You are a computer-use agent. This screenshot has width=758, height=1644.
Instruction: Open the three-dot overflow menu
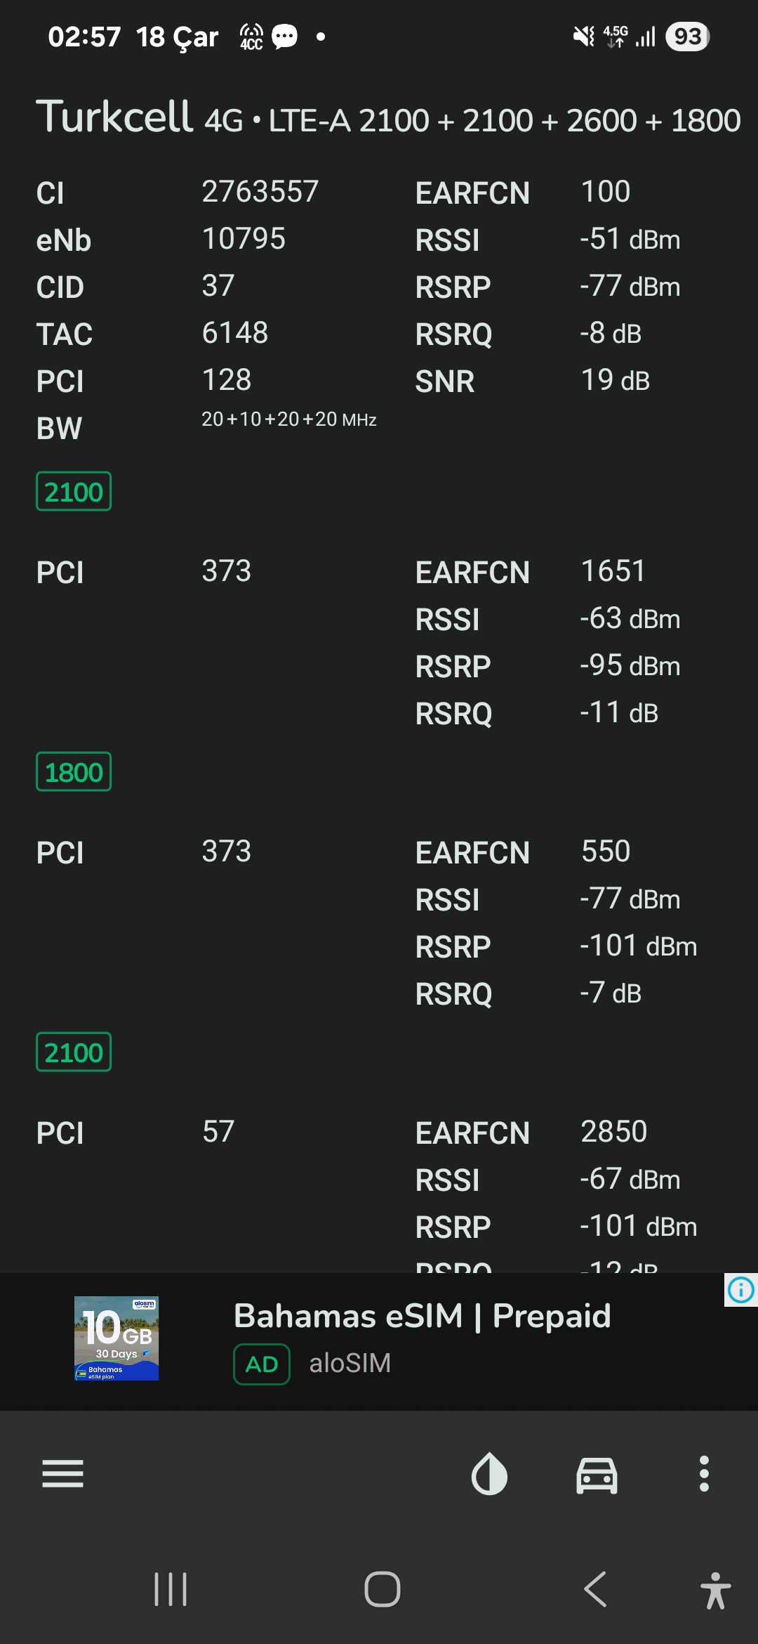click(x=704, y=1473)
